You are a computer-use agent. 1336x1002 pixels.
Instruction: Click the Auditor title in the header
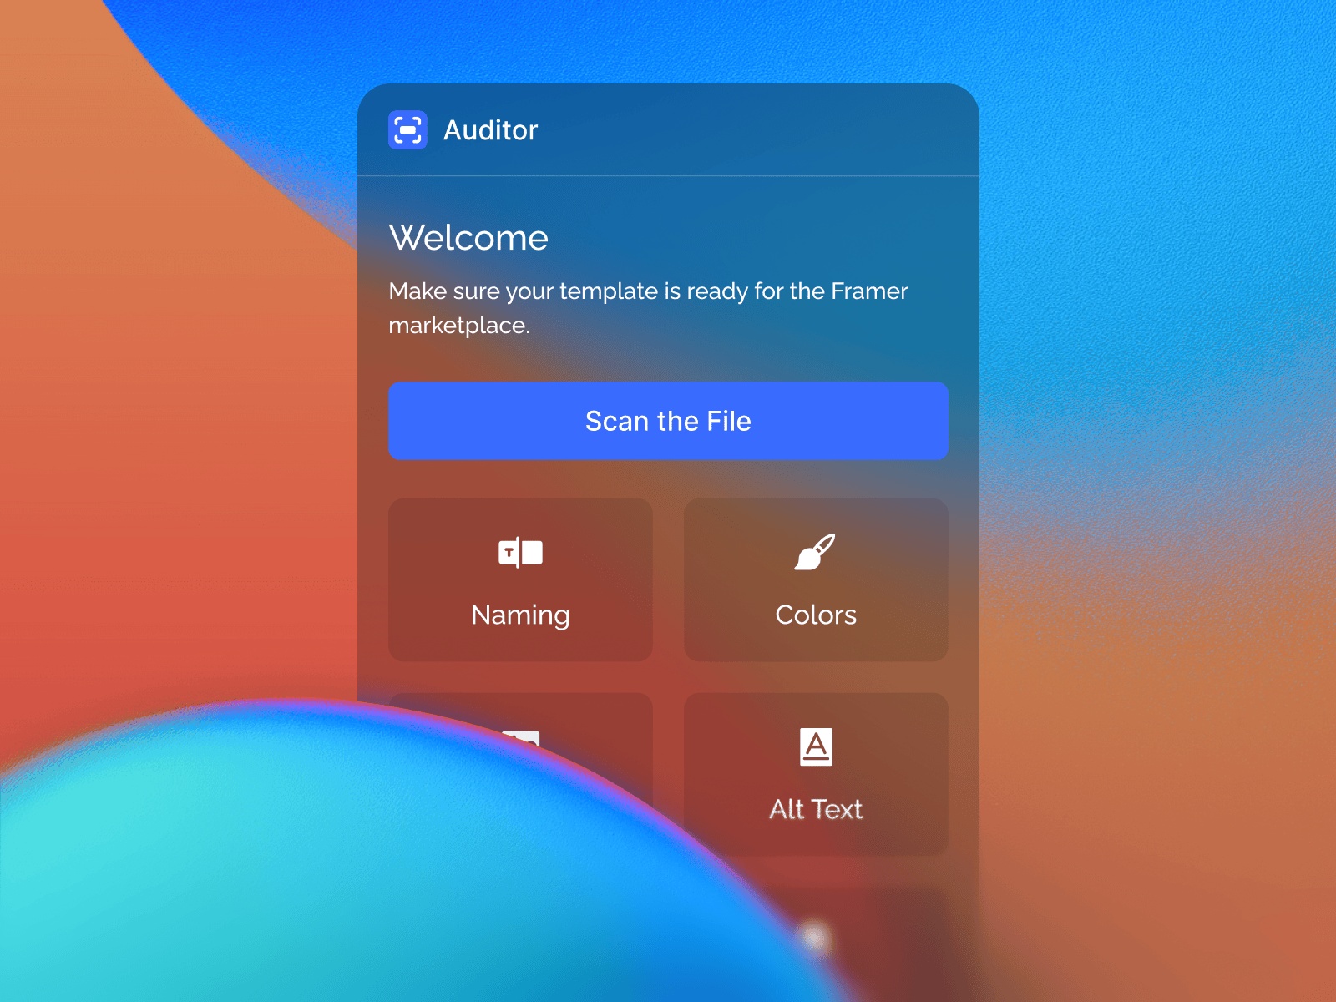491,129
